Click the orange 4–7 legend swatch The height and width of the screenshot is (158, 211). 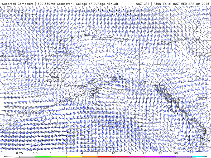(x=90, y=157)
